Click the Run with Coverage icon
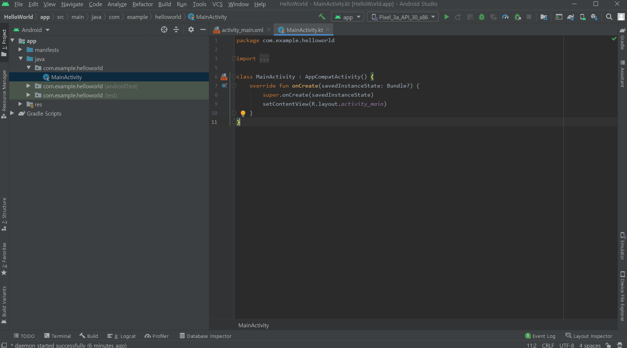The width and height of the screenshot is (627, 348). pos(493,17)
